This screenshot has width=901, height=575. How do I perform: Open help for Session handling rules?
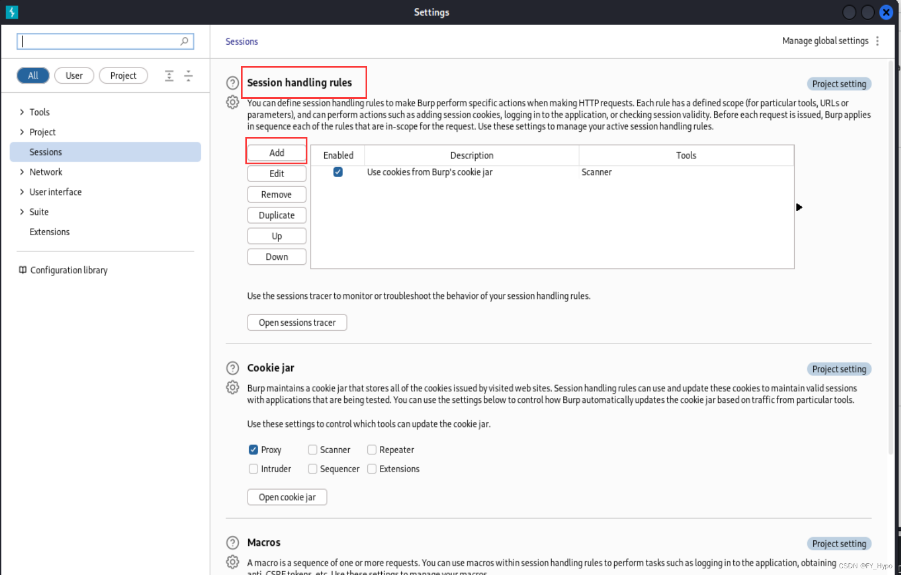[233, 83]
